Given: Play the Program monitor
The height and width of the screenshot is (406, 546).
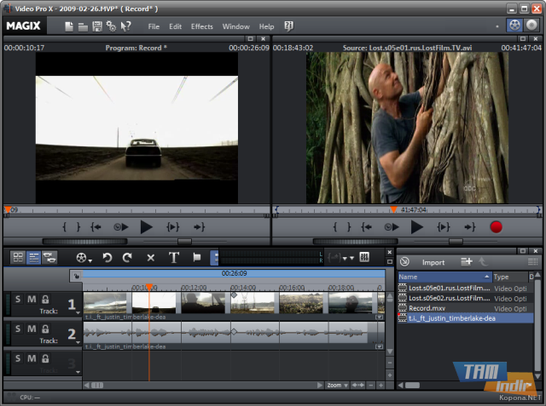Looking at the screenshot, I should click(x=146, y=227).
